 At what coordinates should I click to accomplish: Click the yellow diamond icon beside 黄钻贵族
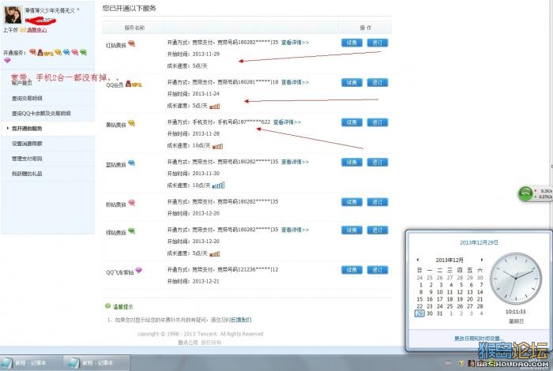(132, 123)
